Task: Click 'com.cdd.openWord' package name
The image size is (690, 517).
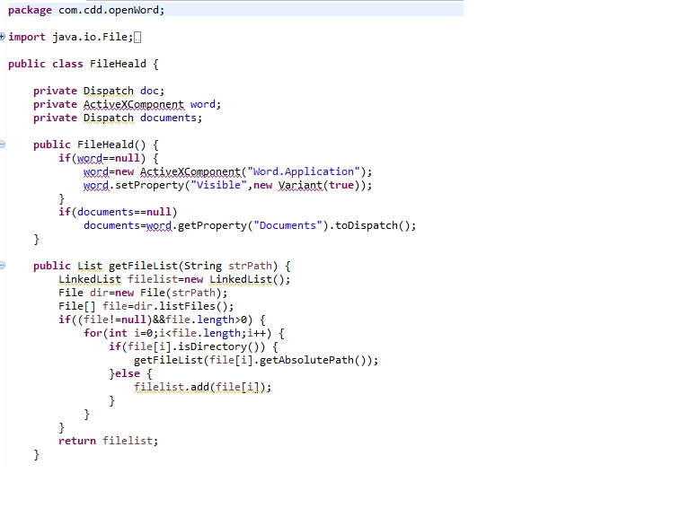Action: coord(108,10)
